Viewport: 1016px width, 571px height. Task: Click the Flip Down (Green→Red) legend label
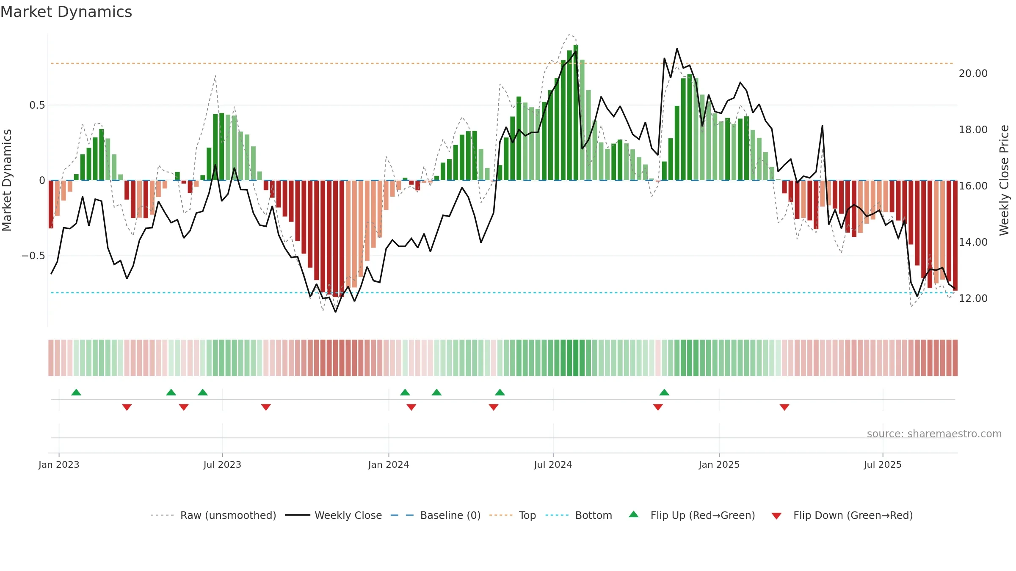[x=853, y=515]
